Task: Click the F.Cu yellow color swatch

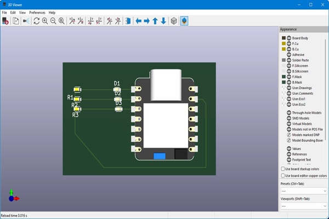Action: (283, 44)
